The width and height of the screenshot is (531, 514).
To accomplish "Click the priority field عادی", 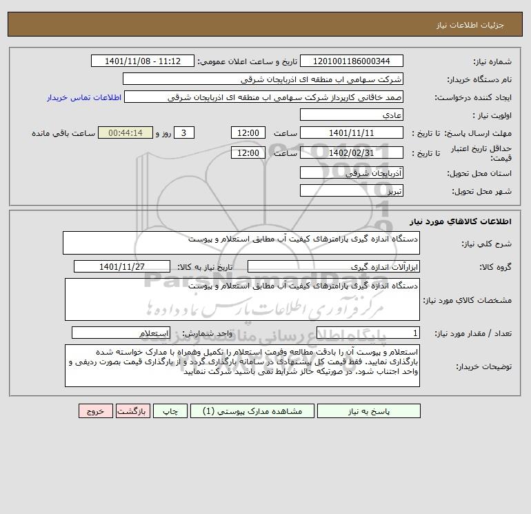I will click(352, 115).
